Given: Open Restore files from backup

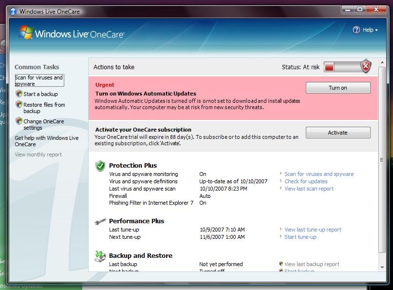Looking at the screenshot, I should pyautogui.click(x=44, y=108).
